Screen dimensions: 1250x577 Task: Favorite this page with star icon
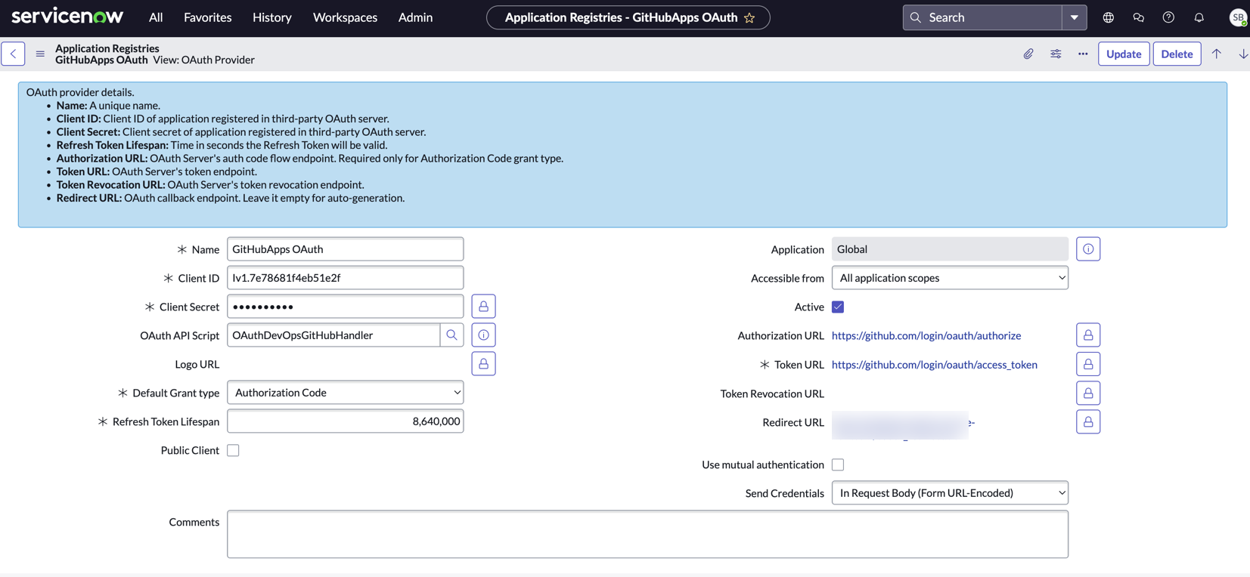point(749,17)
